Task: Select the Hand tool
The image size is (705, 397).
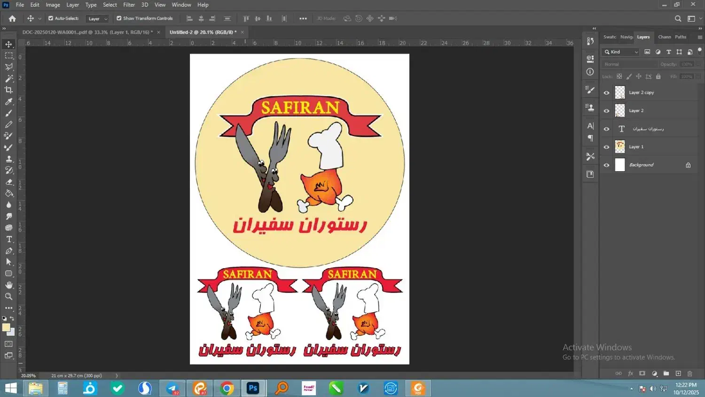Action: pos(8,285)
